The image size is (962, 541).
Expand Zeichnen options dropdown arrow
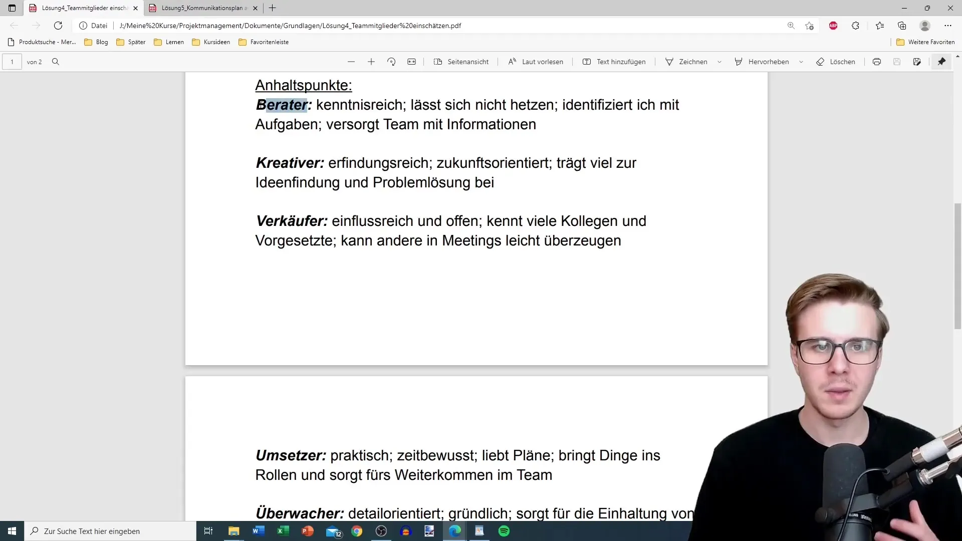pyautogui.click(x=719, y=62)
